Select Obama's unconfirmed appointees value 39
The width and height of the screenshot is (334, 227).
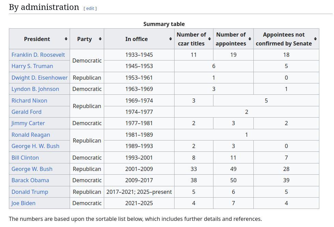pyautogui.click(x=286, y=180)
